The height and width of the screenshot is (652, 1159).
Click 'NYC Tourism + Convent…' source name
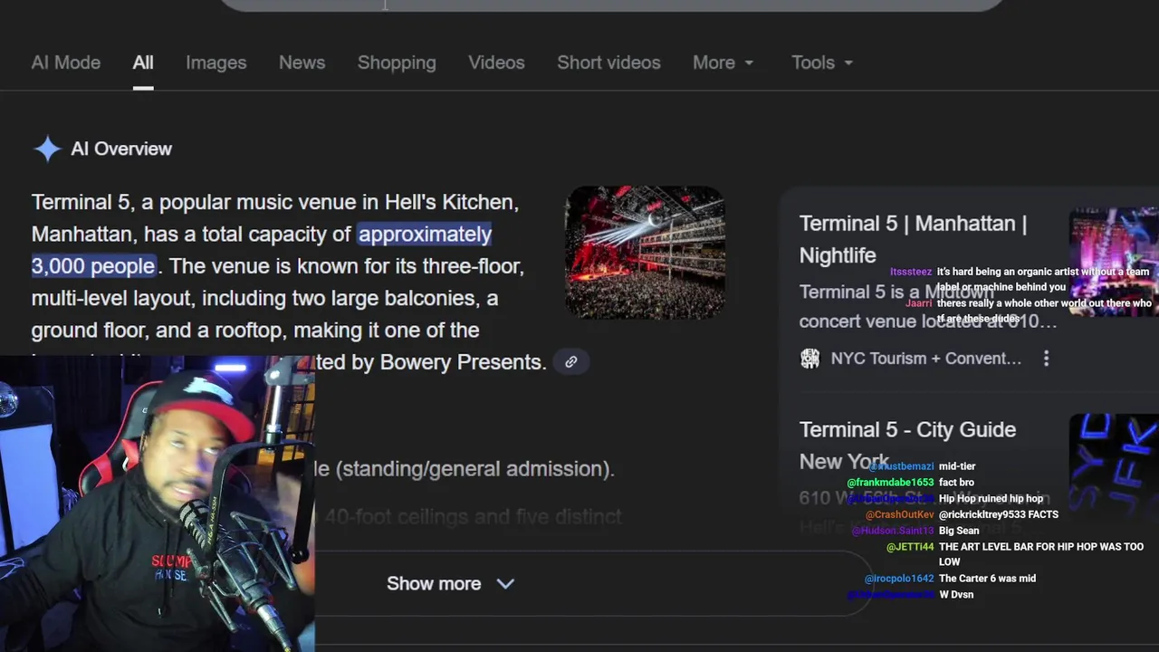coord(926,359)
